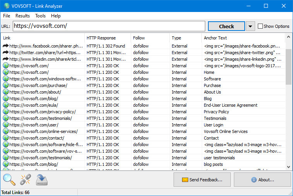Click the green check icon on user link row
Screen dimensions: 293x196
click(6, 125)
